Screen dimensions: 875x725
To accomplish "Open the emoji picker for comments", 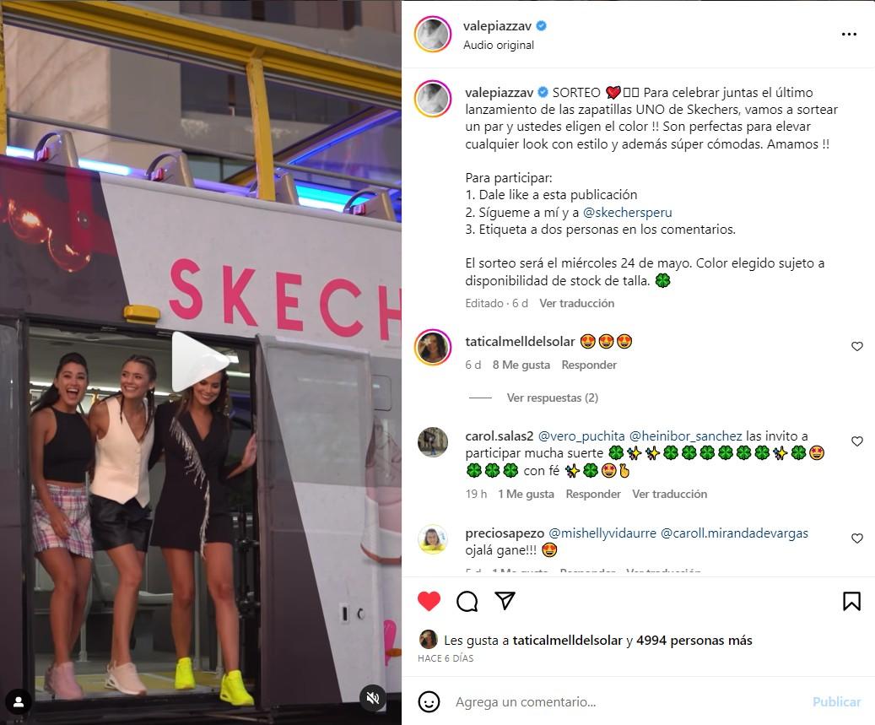I will point(429,701).
